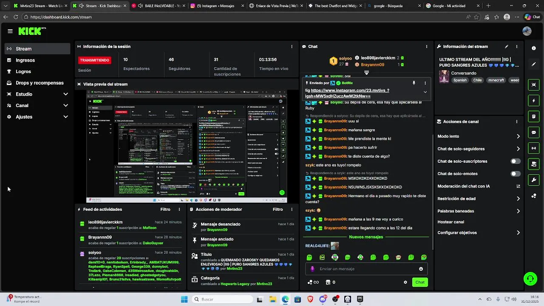Open Chat de solo-seguidores settings arrow
The image size is (544, 306).
(518, 149)
